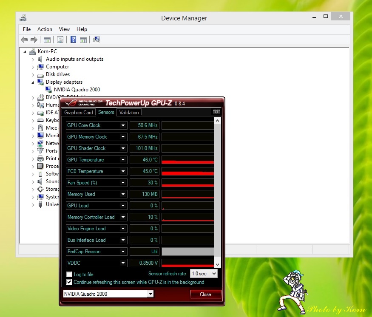Image resolution: width=372 pixels, height=317 pixels.
Task: Select the Computer tree item label
Action: click(x=57, y=67)
